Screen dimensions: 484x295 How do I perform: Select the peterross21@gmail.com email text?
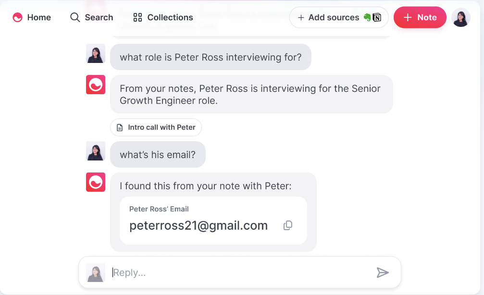click(x=199, y=225)
